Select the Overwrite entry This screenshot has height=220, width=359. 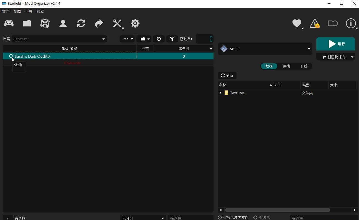click(x=73, y=63)
